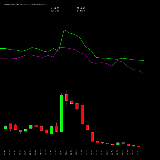The image size is (160, 160).
Task: Click the red candle on 07 Jan
Action: 87,127
